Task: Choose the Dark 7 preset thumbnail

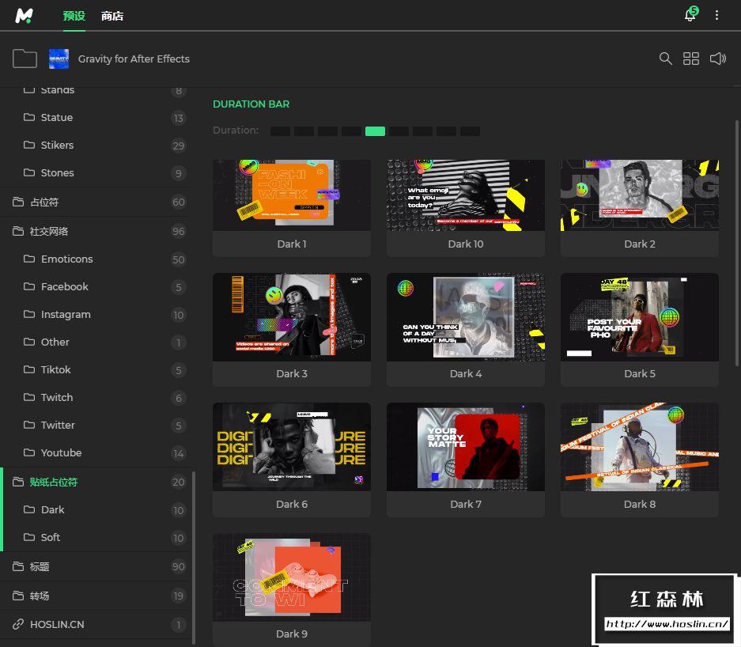Action: [465, 447]
